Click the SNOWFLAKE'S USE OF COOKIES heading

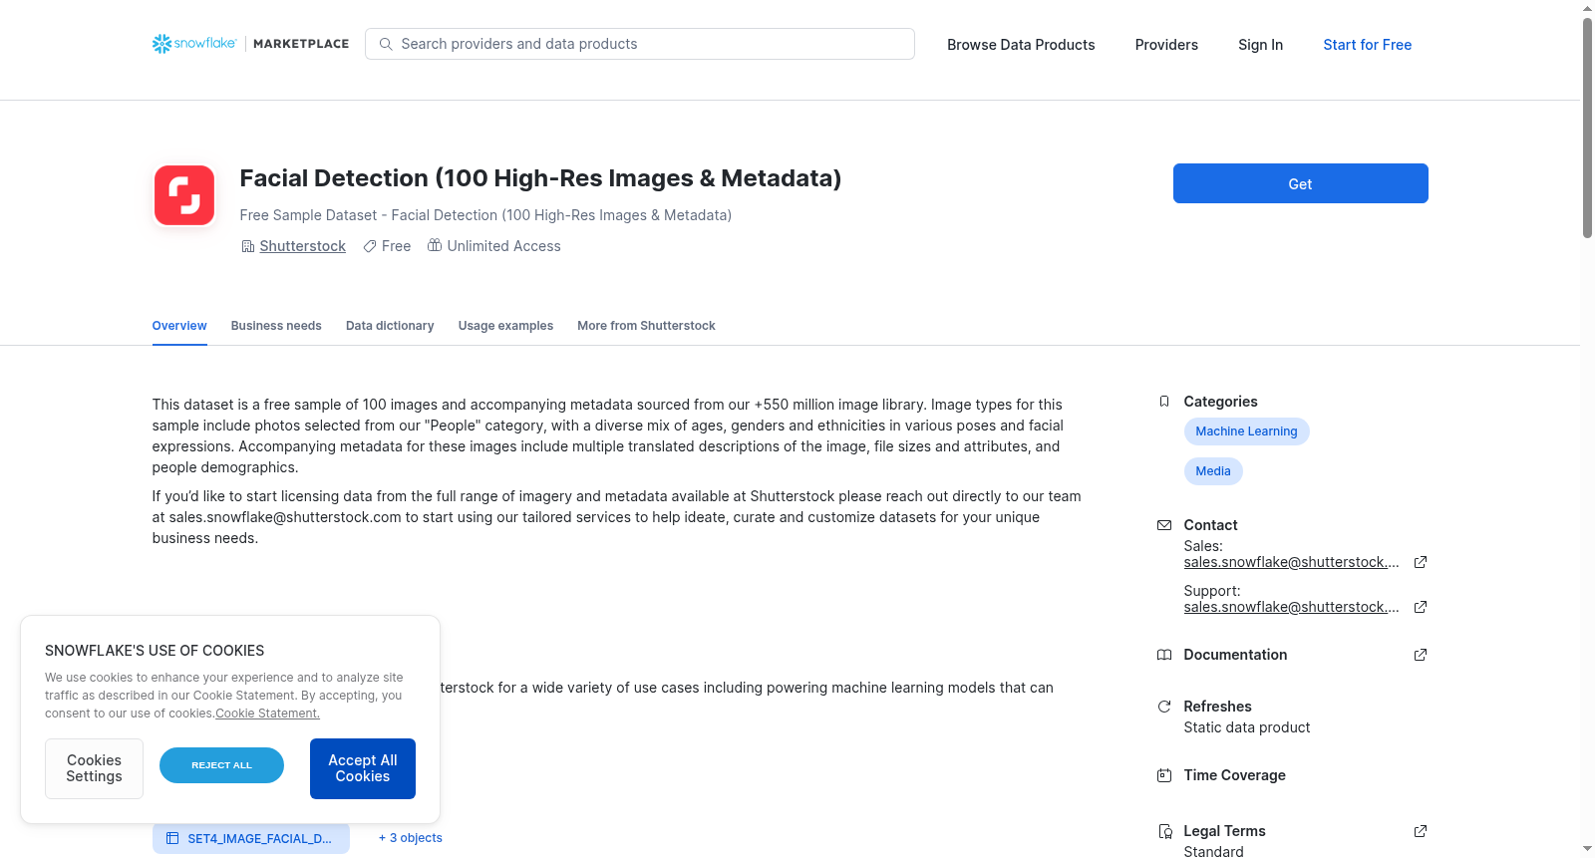[x=155, y=651]
